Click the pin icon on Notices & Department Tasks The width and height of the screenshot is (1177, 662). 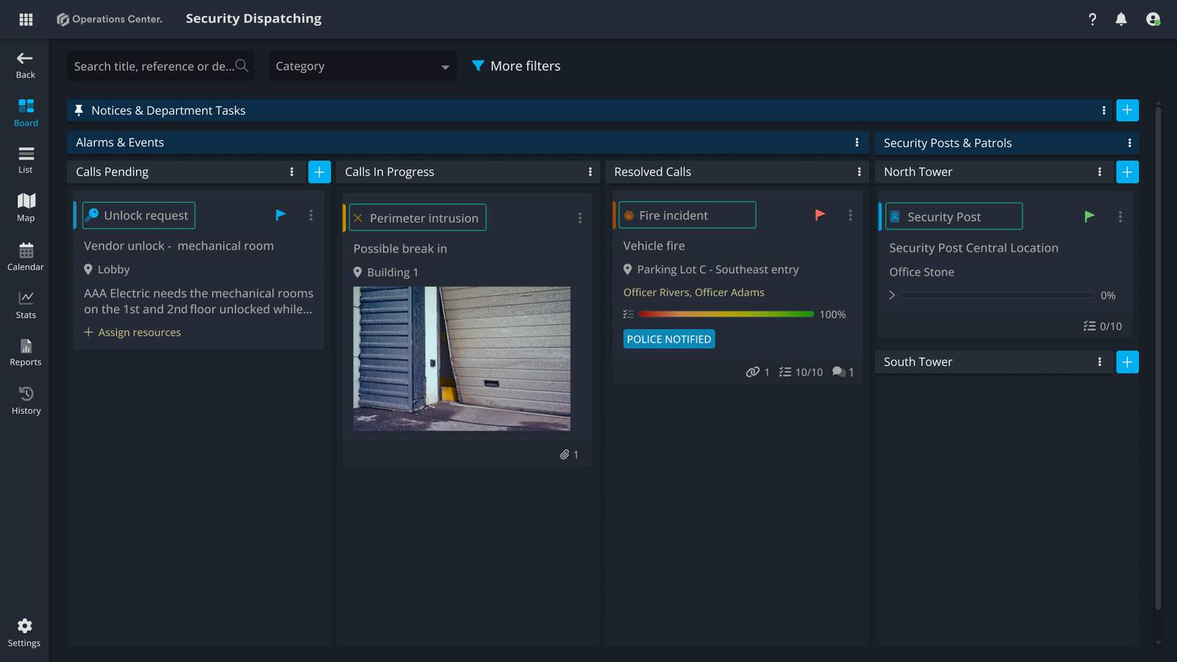tap(78, 110)
